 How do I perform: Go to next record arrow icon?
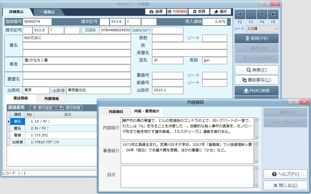tap(262, 14)
